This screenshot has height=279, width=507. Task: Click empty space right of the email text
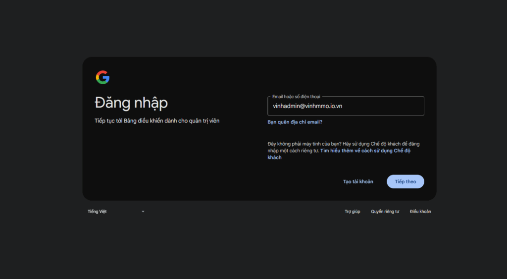coord(391,106)
